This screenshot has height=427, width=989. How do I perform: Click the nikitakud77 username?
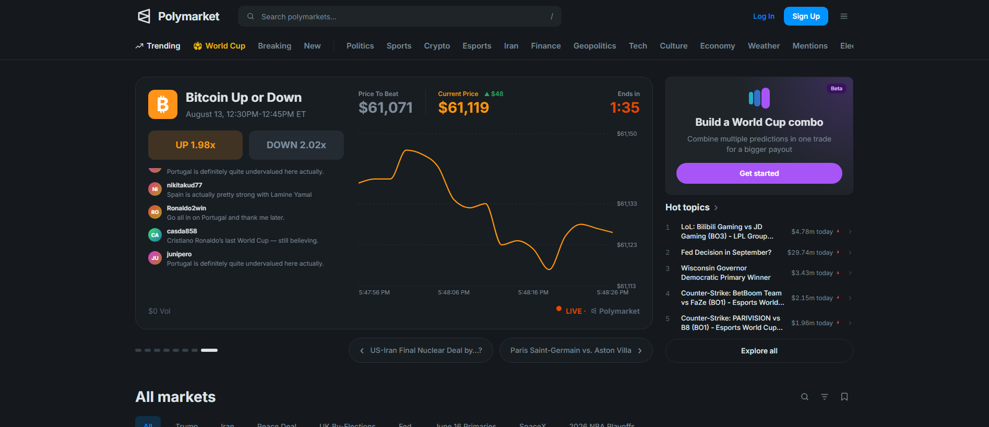click(x=184, y=185)
